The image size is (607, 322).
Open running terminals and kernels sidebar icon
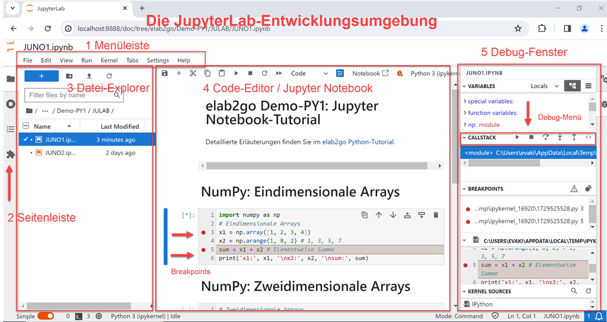point(11,104)
